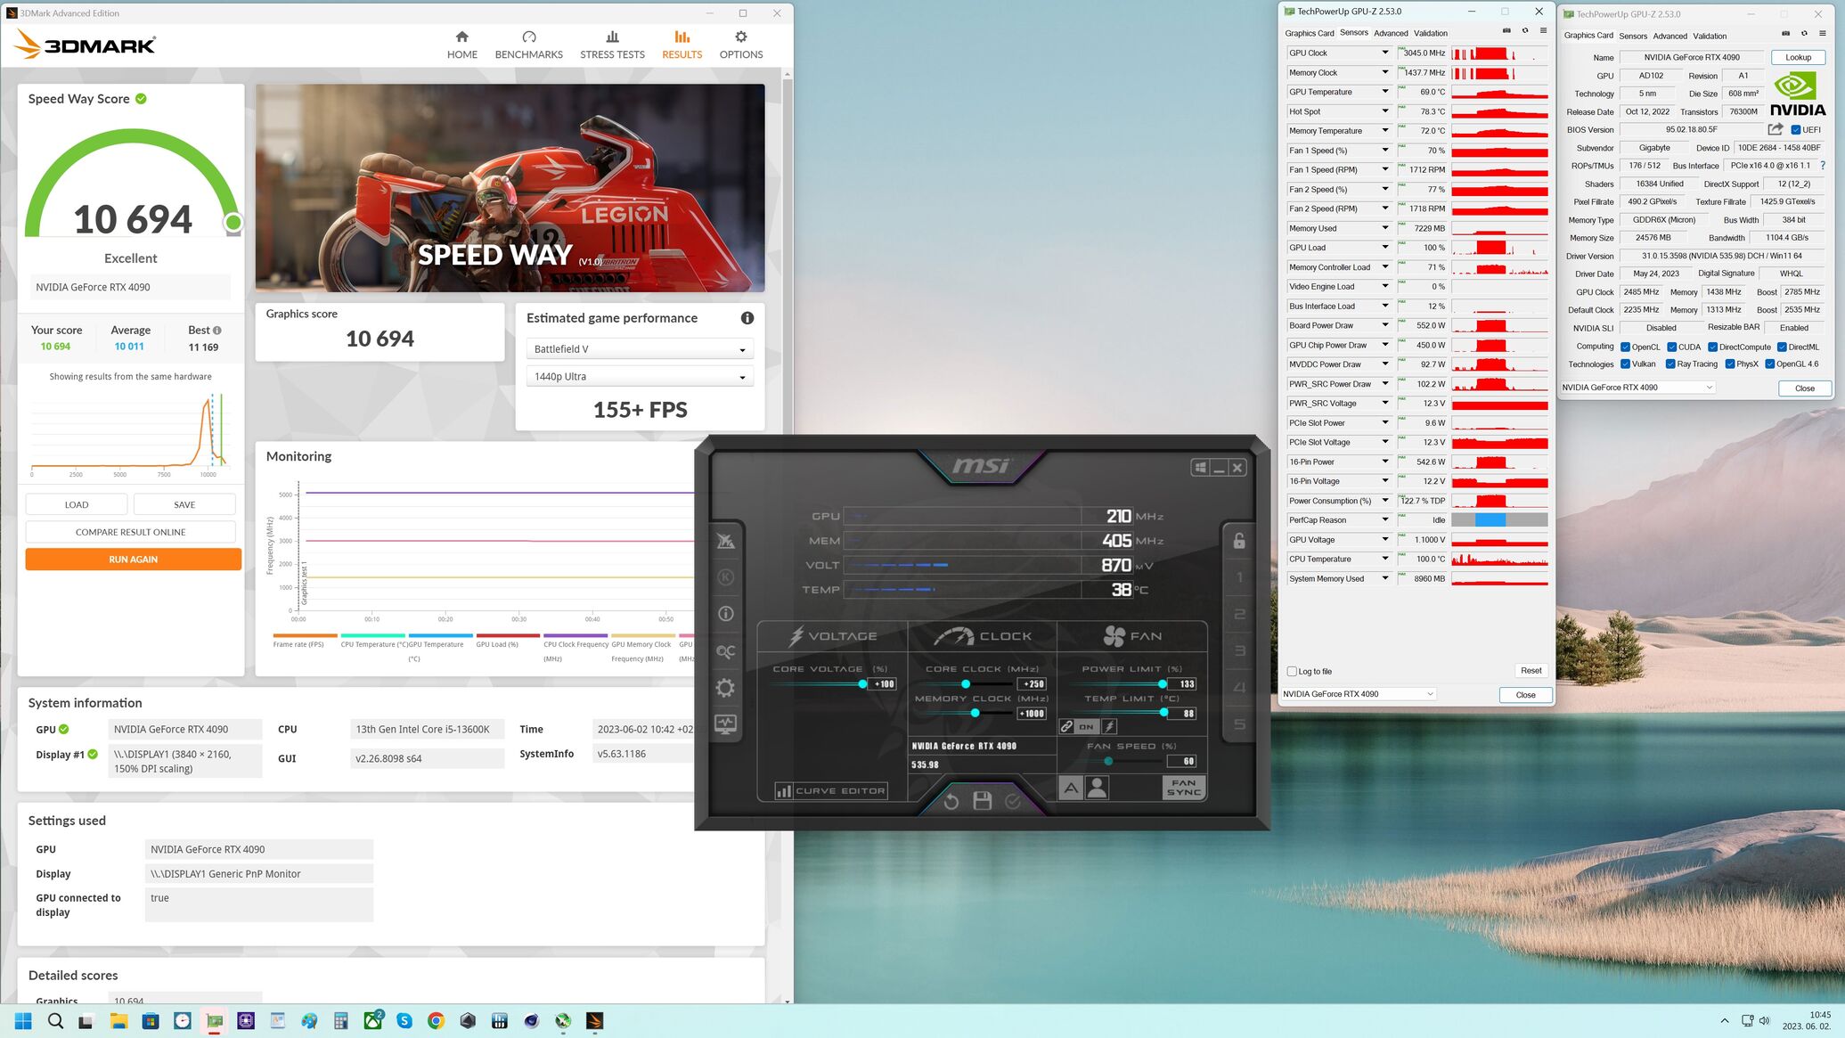The image size is (1845, 1038).
Task: Adjust the Core Clock slider handle
Action: click(x=965, y=684)
